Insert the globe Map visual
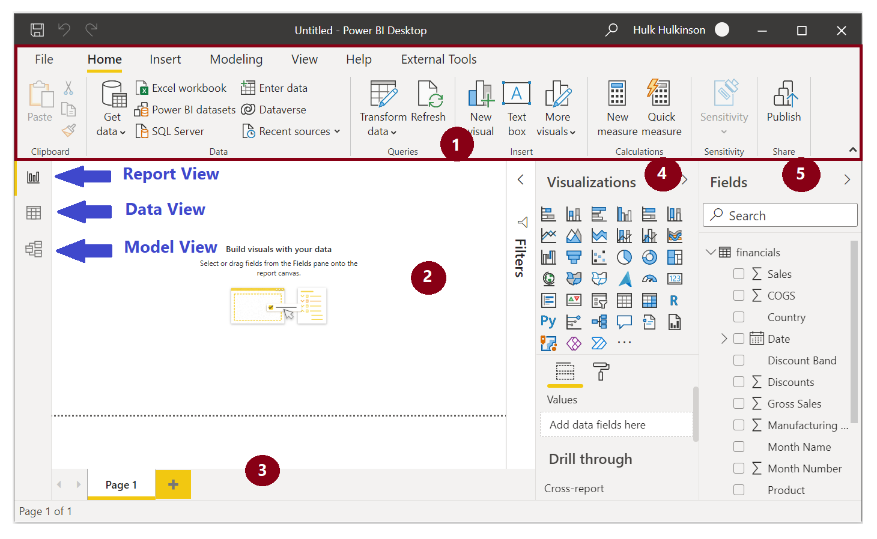This screenshot has height=539, width=877. (548, 279)
